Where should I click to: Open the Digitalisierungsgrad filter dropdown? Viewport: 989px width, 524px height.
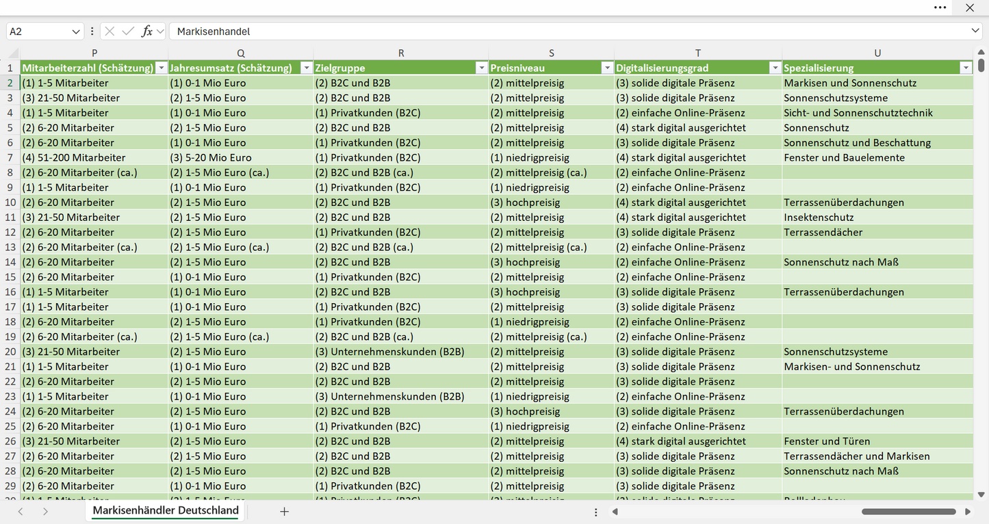coord(775,68)
